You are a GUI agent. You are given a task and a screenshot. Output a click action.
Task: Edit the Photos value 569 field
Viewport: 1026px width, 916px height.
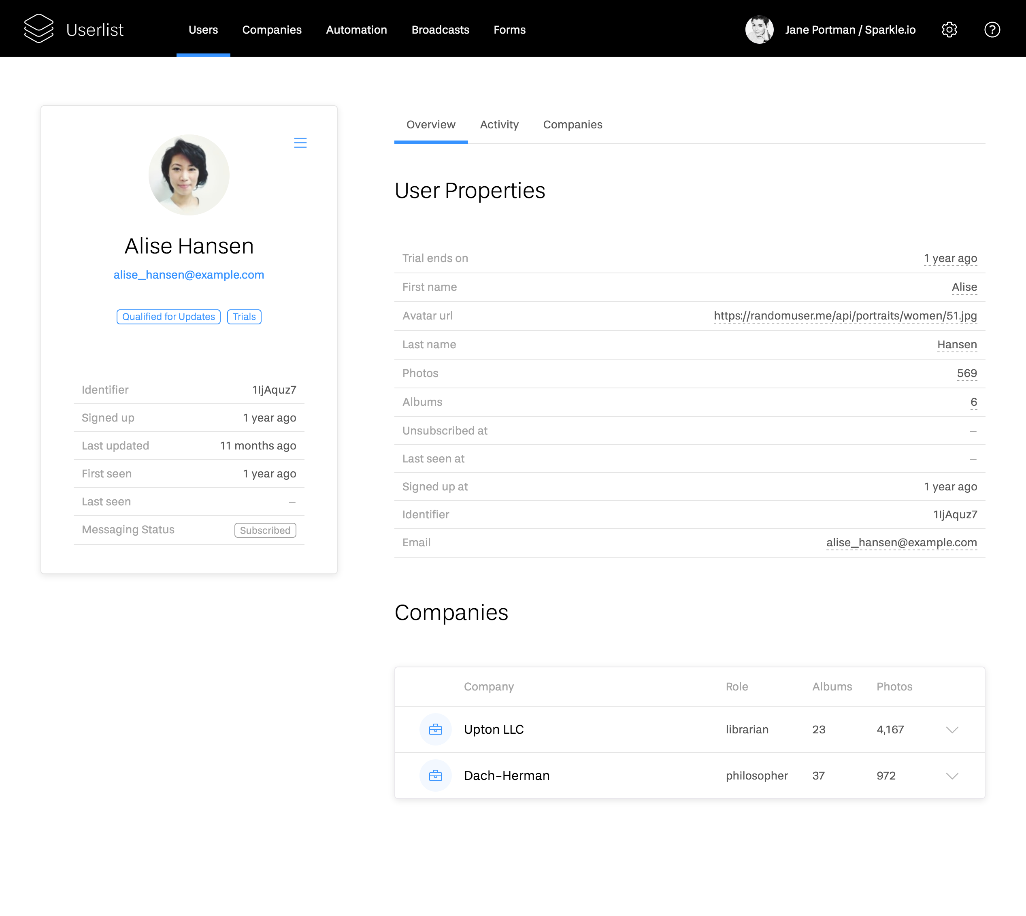click(x=967, y=373)
